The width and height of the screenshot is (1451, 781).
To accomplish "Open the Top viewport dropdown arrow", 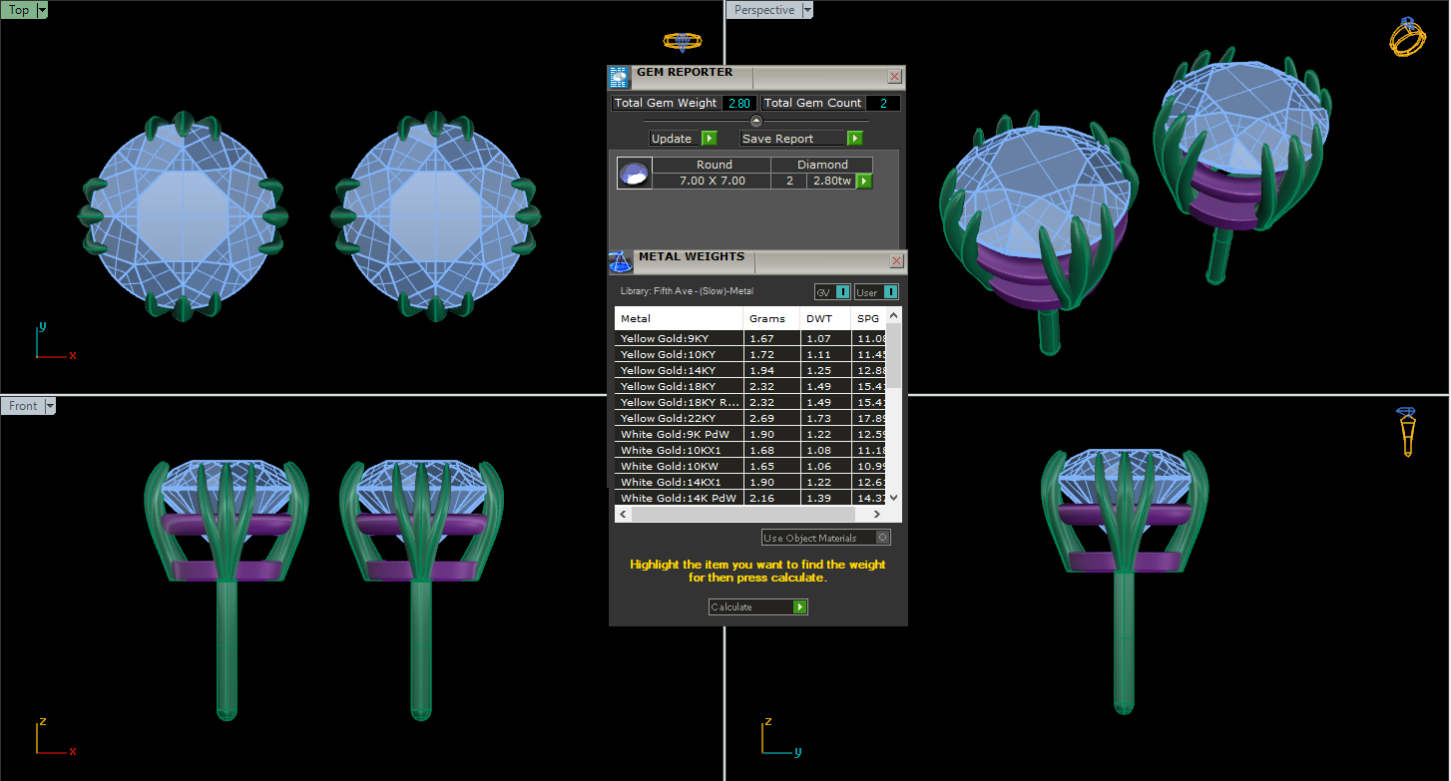I will 42,11.
